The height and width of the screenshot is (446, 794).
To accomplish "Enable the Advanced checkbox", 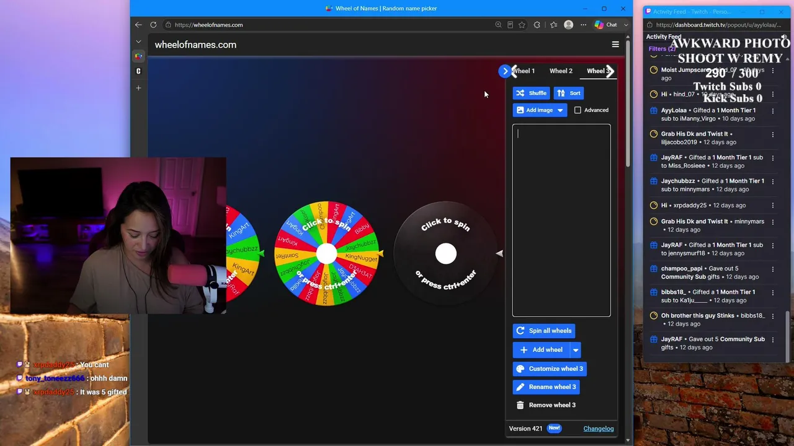I will 578,110.
